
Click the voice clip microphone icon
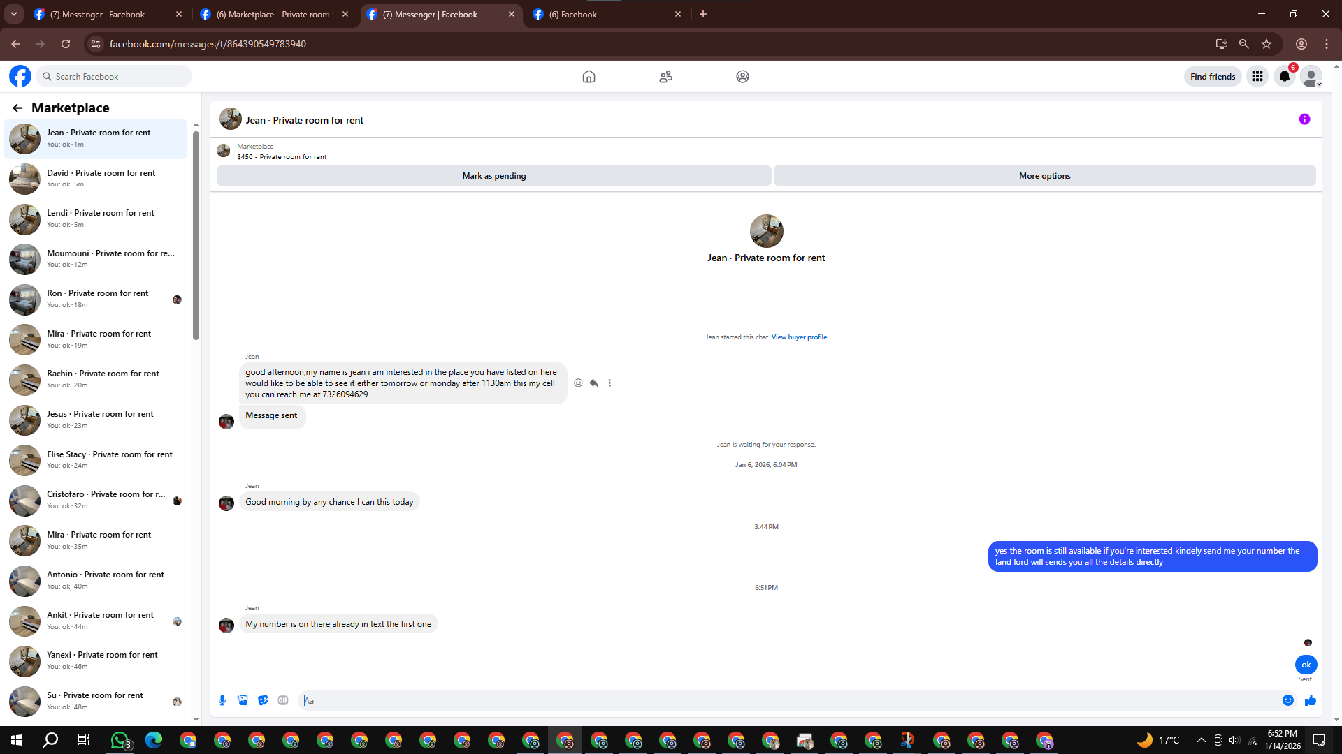coord(222,700)
